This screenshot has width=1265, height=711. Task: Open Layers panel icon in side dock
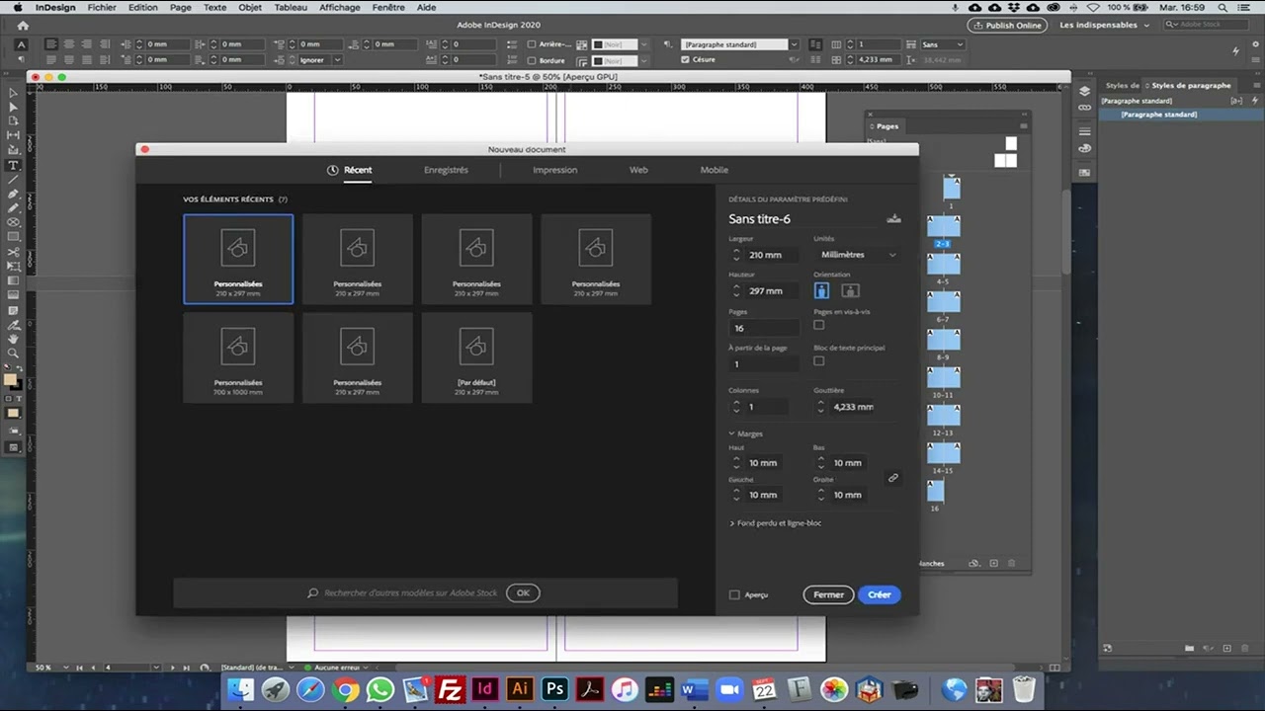click(1084, 91)
